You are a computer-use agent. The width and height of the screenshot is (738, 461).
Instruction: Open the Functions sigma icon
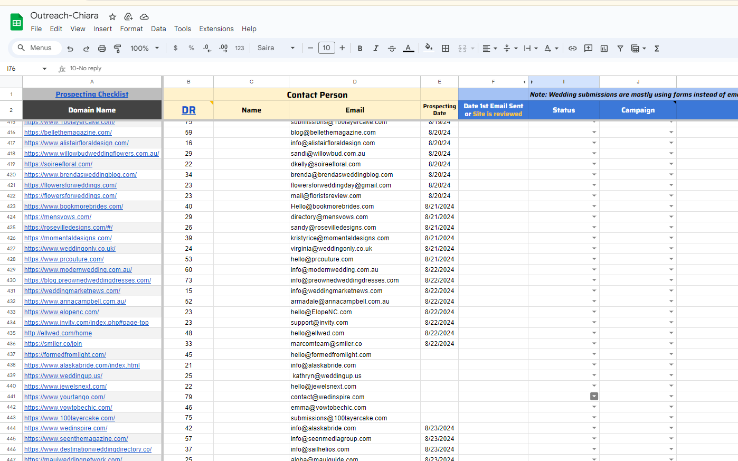click(x=657, y=48)
